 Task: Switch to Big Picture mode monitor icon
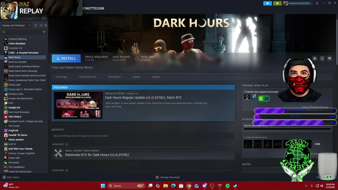317,3
